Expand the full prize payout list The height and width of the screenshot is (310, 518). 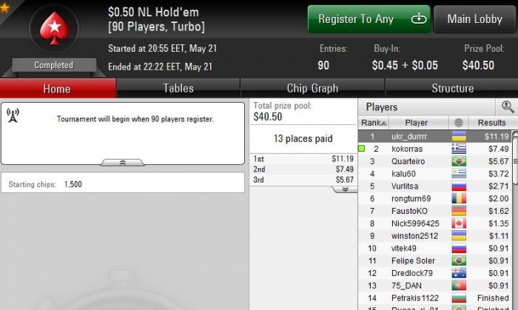[x=346, y=189]
